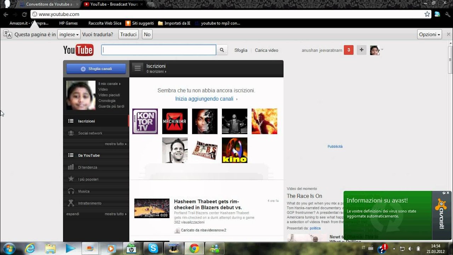453x255 pixels.
Task: Click the Musica headphones icon
Action: tap(71, 191)
